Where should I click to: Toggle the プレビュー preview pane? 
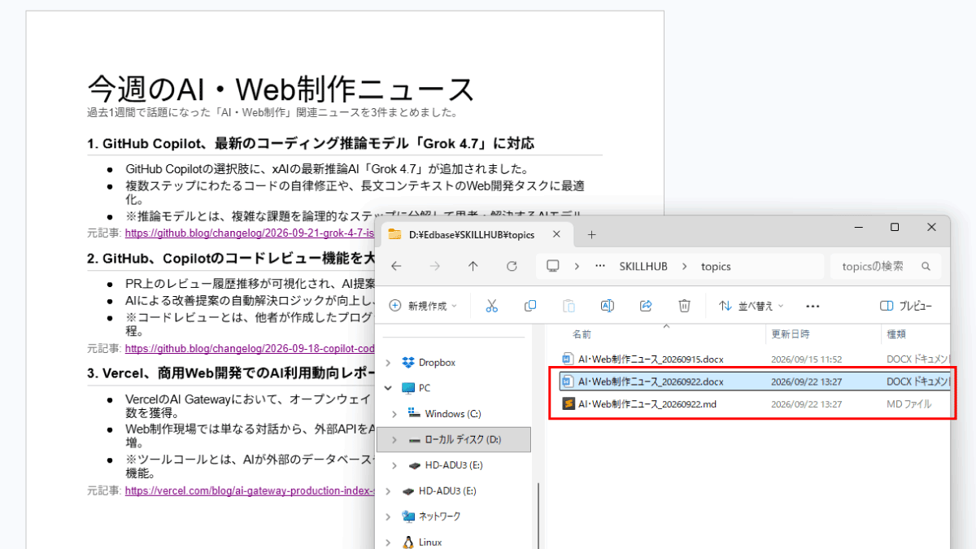pyautogui.click(x=905, y=306)
